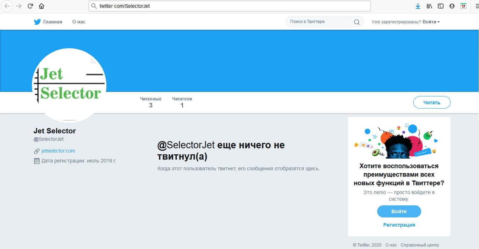The height and width of the screenshot is (249, 479).
Task: Click the Дата регистрации: июль 2019 г. text
Action: [79, 161]
